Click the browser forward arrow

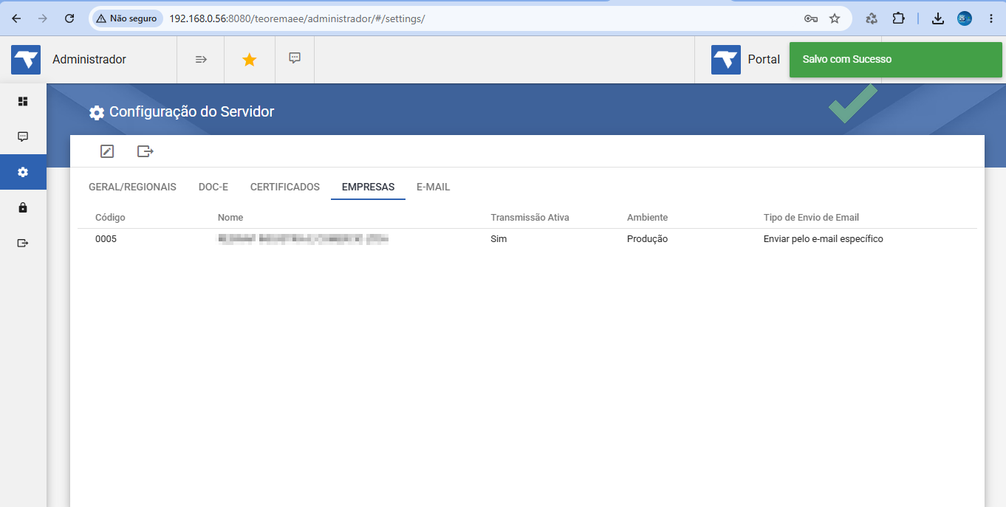[43, 18]
